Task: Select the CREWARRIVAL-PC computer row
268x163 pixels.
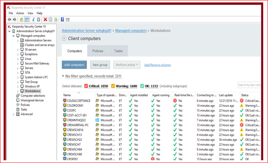Action: [161, 125]
